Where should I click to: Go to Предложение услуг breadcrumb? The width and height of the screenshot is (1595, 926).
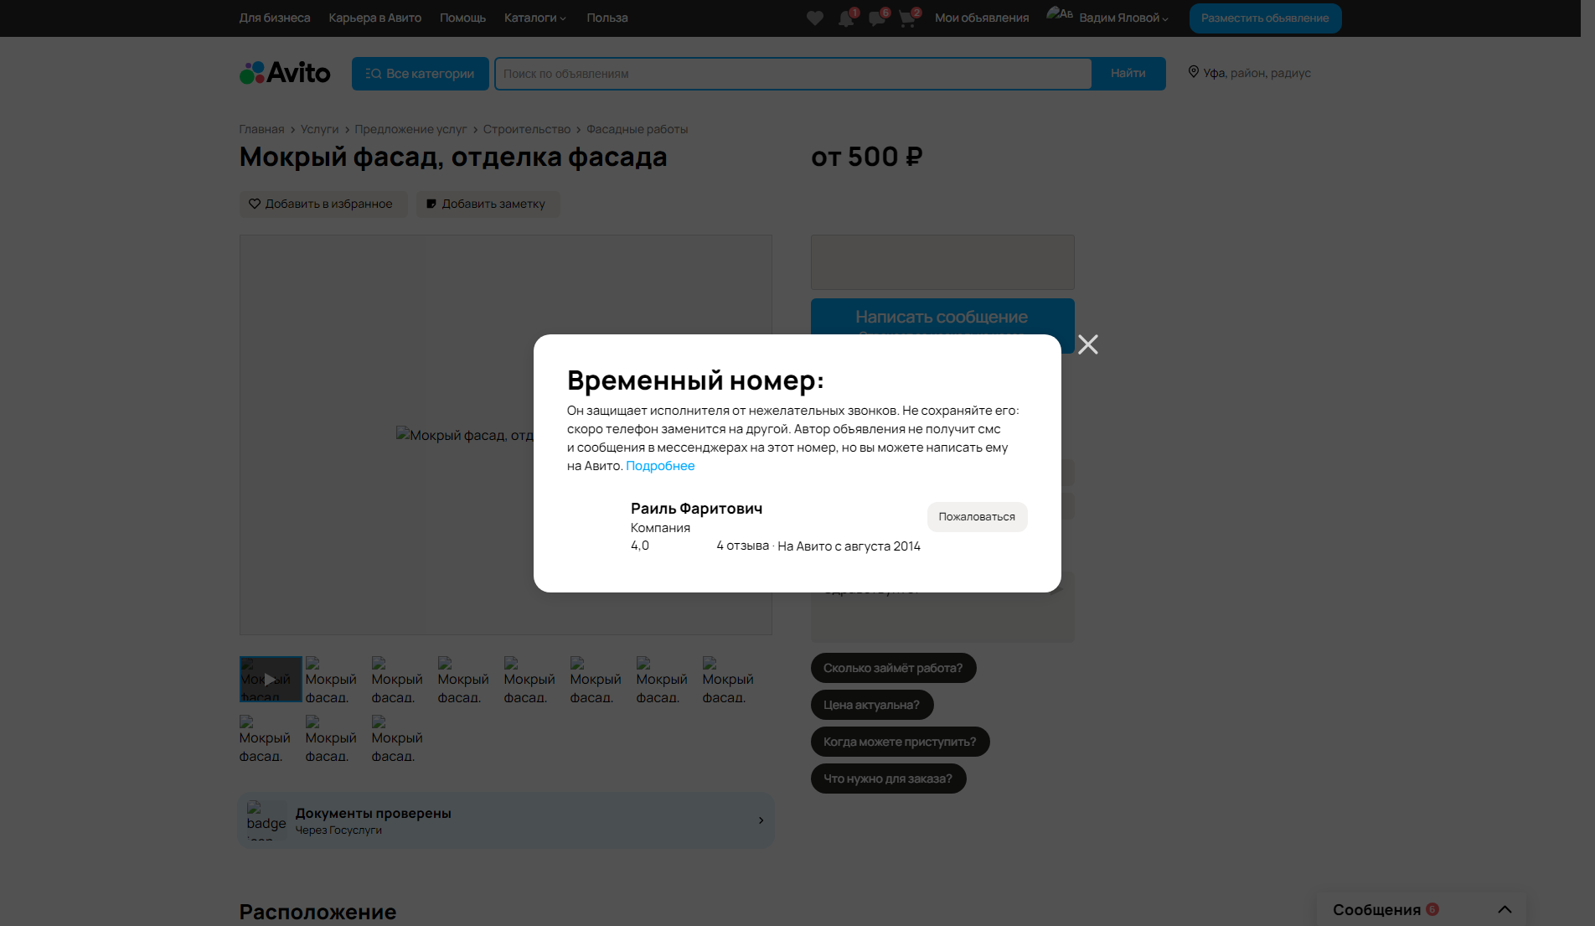[410, 129]
